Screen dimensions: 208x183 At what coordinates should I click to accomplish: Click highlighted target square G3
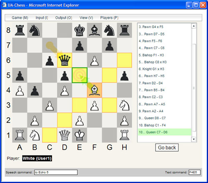[x=109, y=105]
